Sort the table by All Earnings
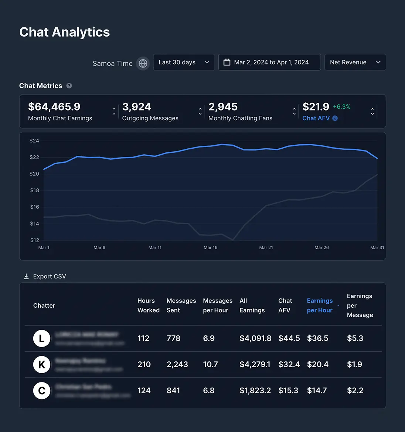 click(252, 306)
